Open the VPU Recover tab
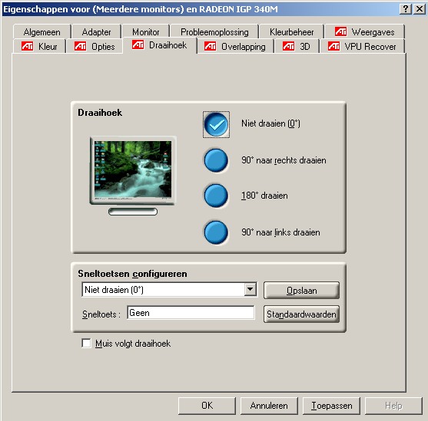 362,46
